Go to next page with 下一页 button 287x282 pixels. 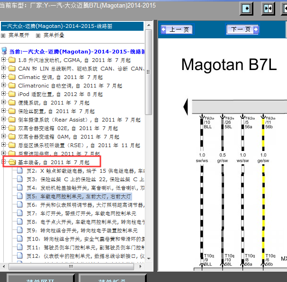coord(242,29)
